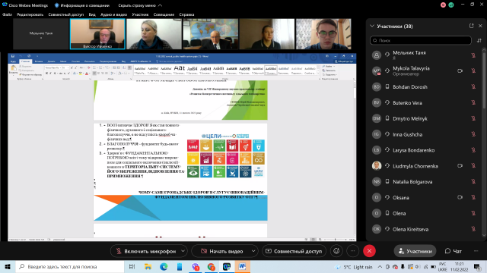
Task: Select participant Inna Gushcha
Action: 425,134
